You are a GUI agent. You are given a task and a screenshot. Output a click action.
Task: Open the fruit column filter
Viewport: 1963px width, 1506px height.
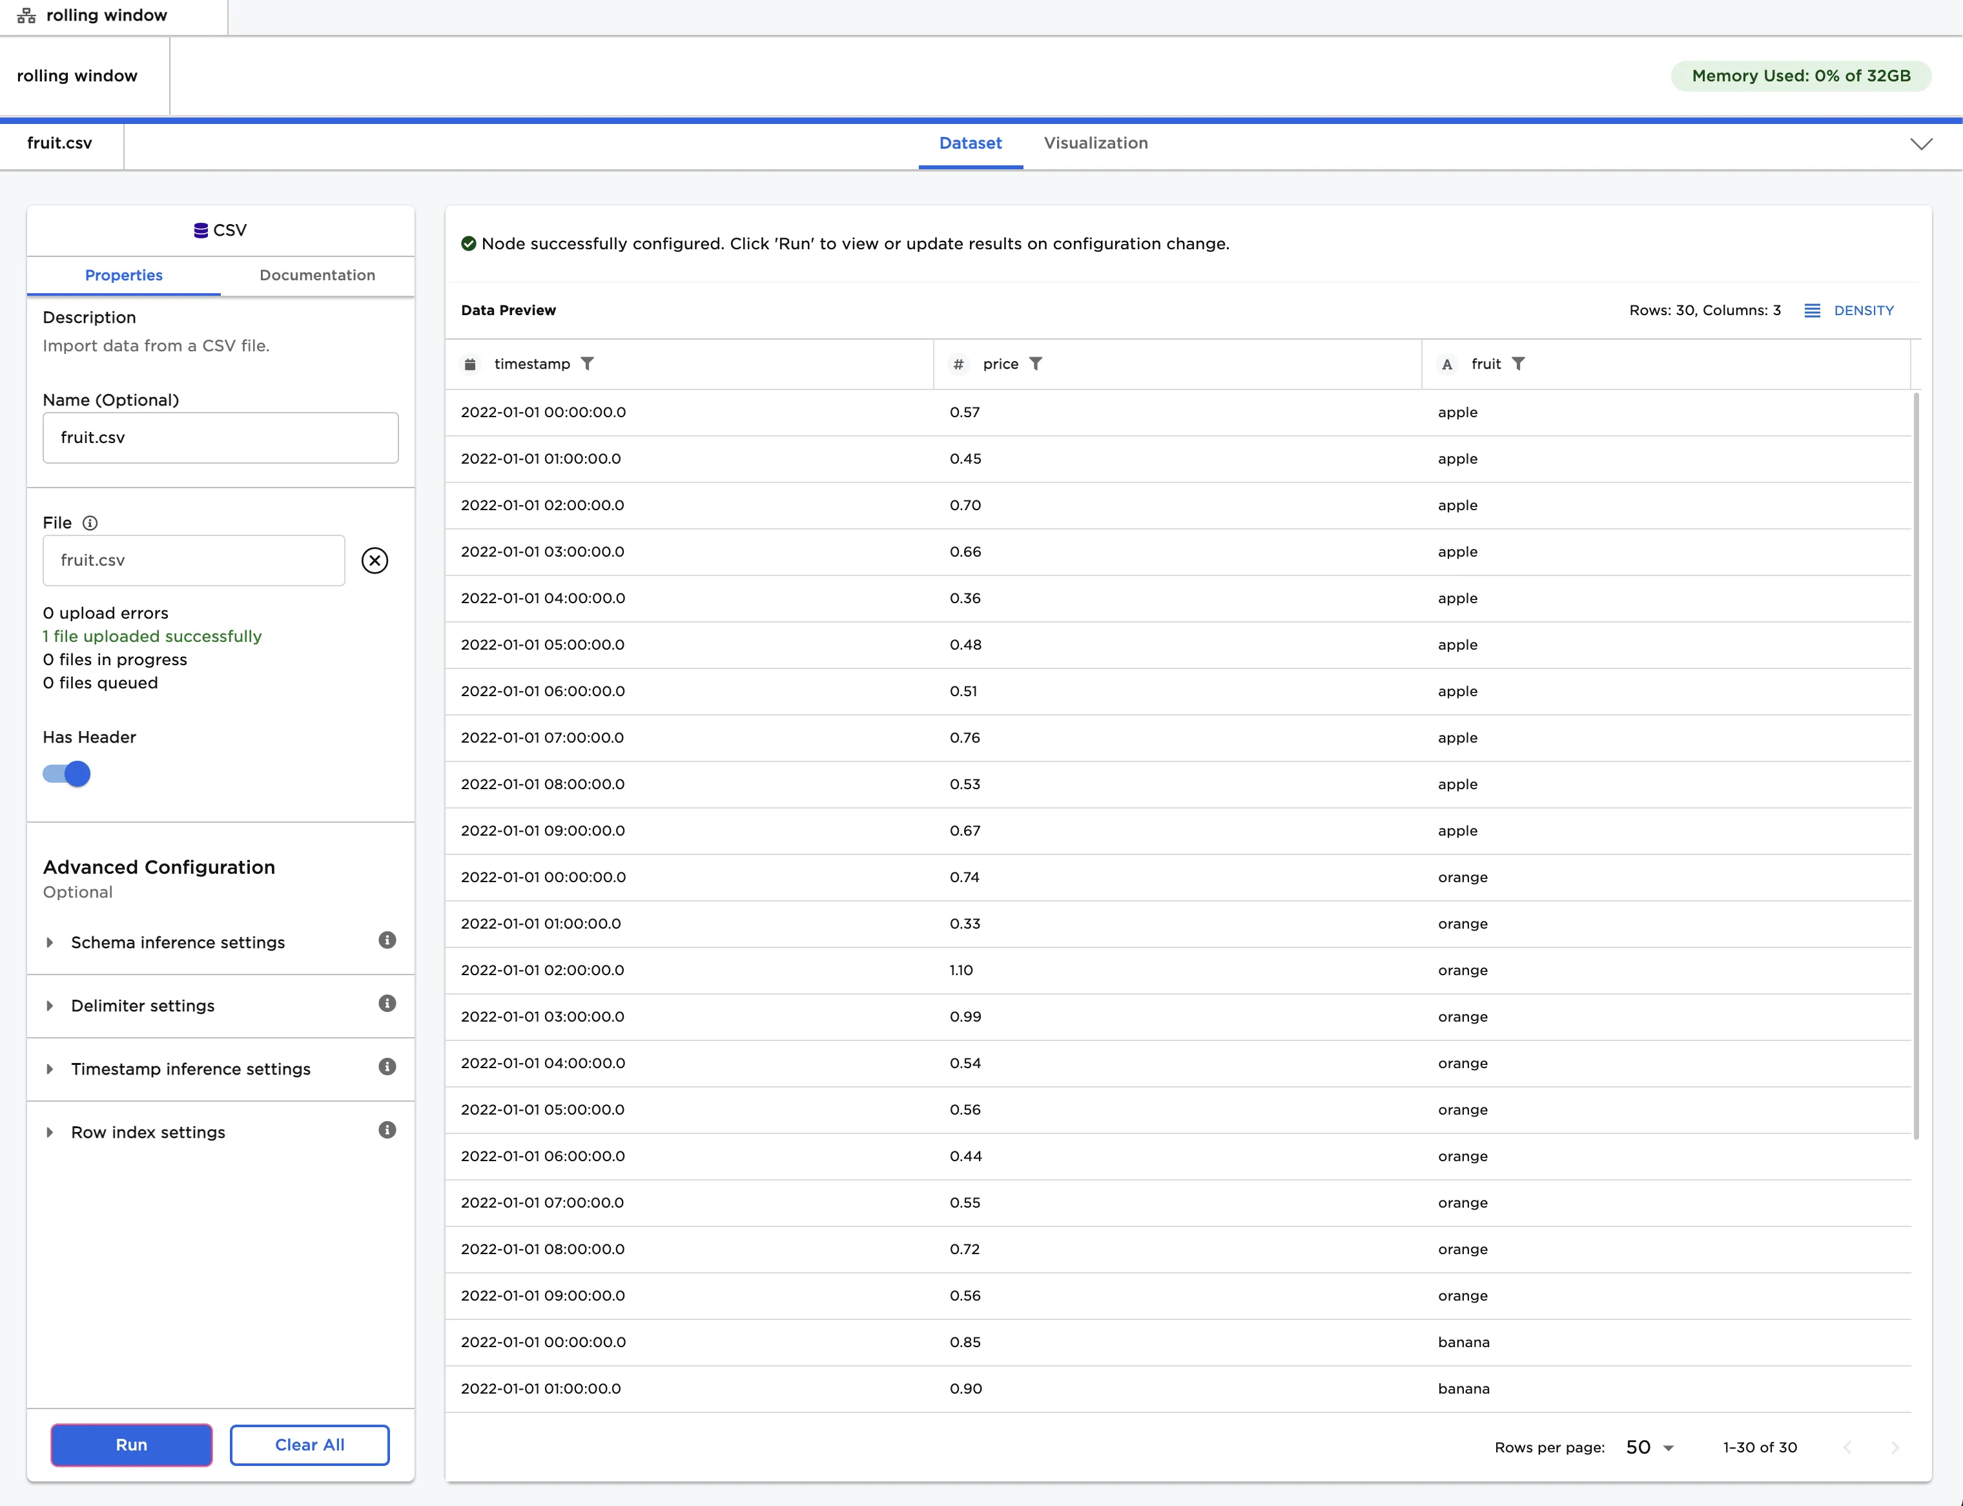[1518, 364]
